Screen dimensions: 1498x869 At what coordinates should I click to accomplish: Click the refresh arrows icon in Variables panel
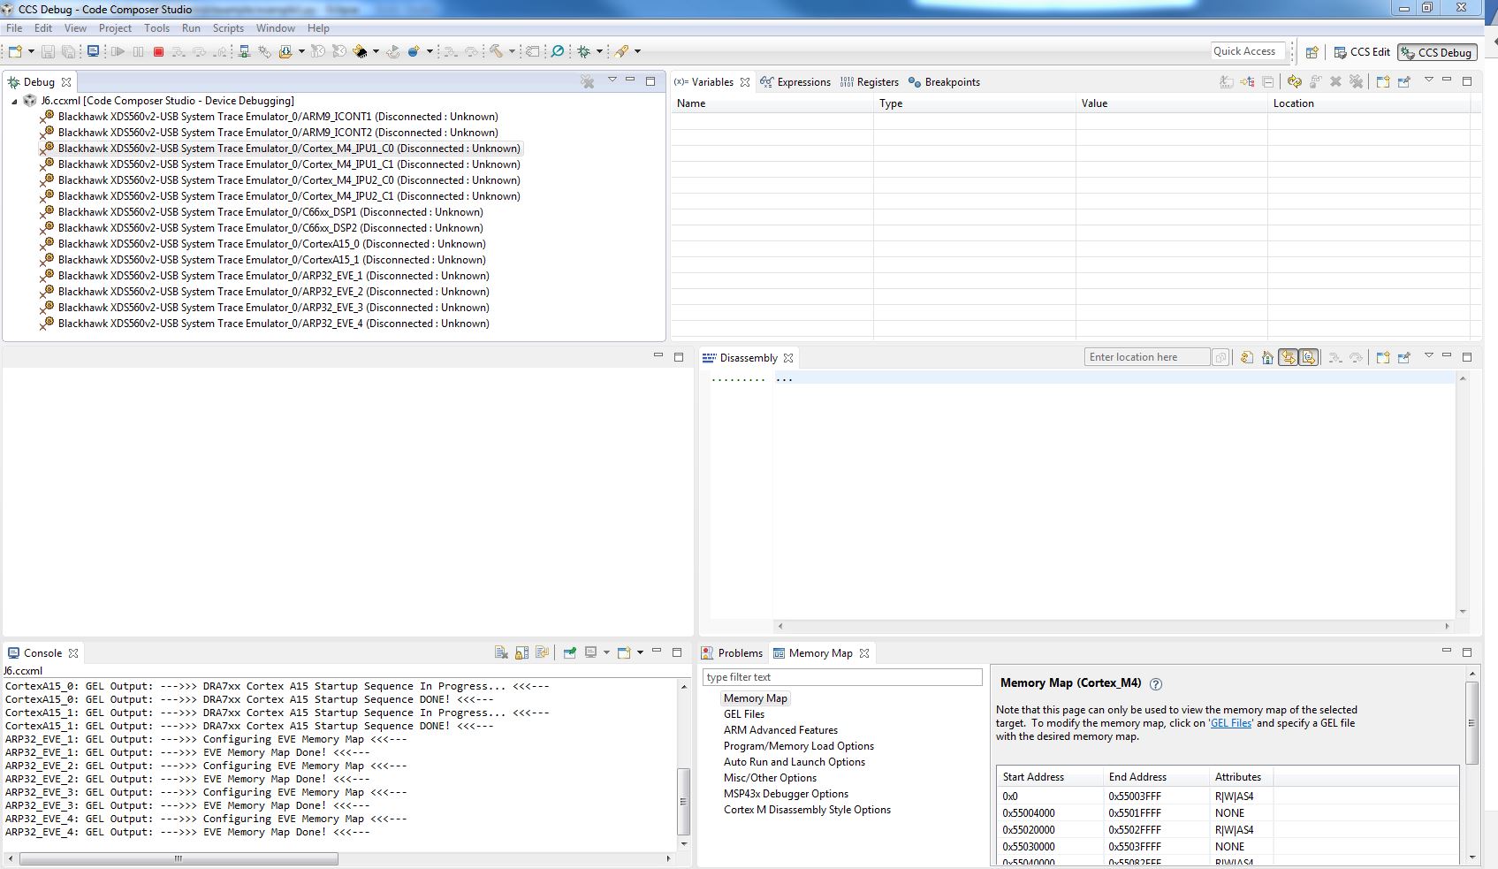pos(1295,82)
